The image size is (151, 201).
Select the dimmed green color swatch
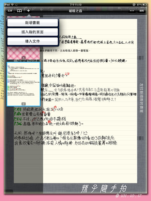104,9
